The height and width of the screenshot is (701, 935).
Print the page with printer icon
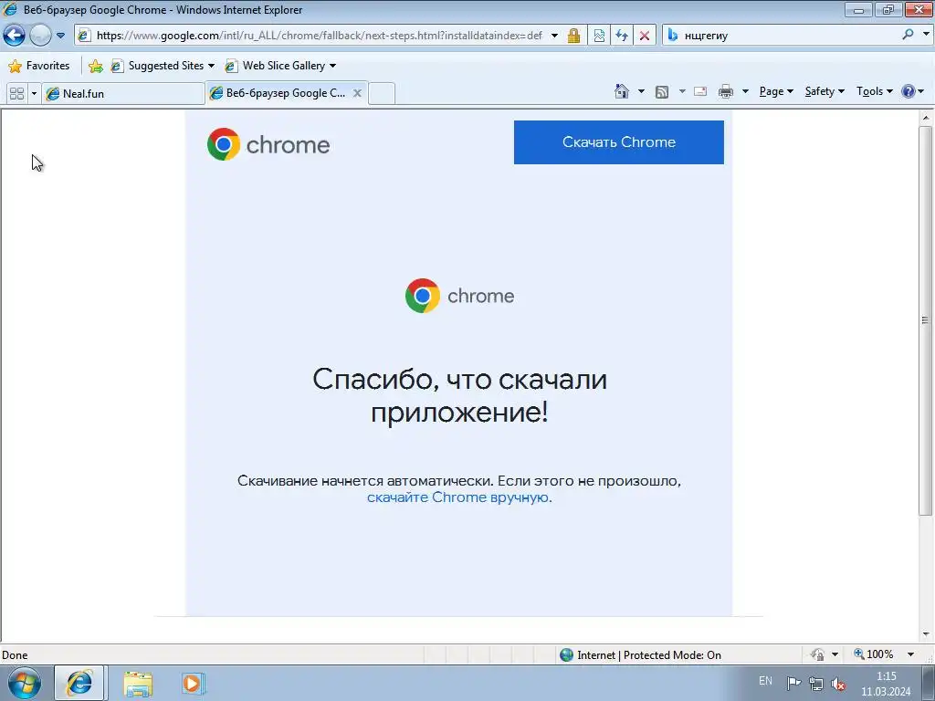coord(726,92)
